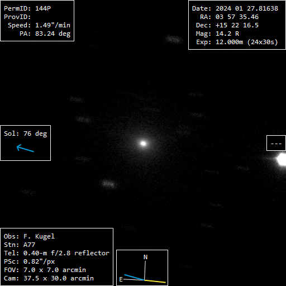Click the white north line in the compass
The height and width of the screenshot is (286, 286).
[145, 270]
